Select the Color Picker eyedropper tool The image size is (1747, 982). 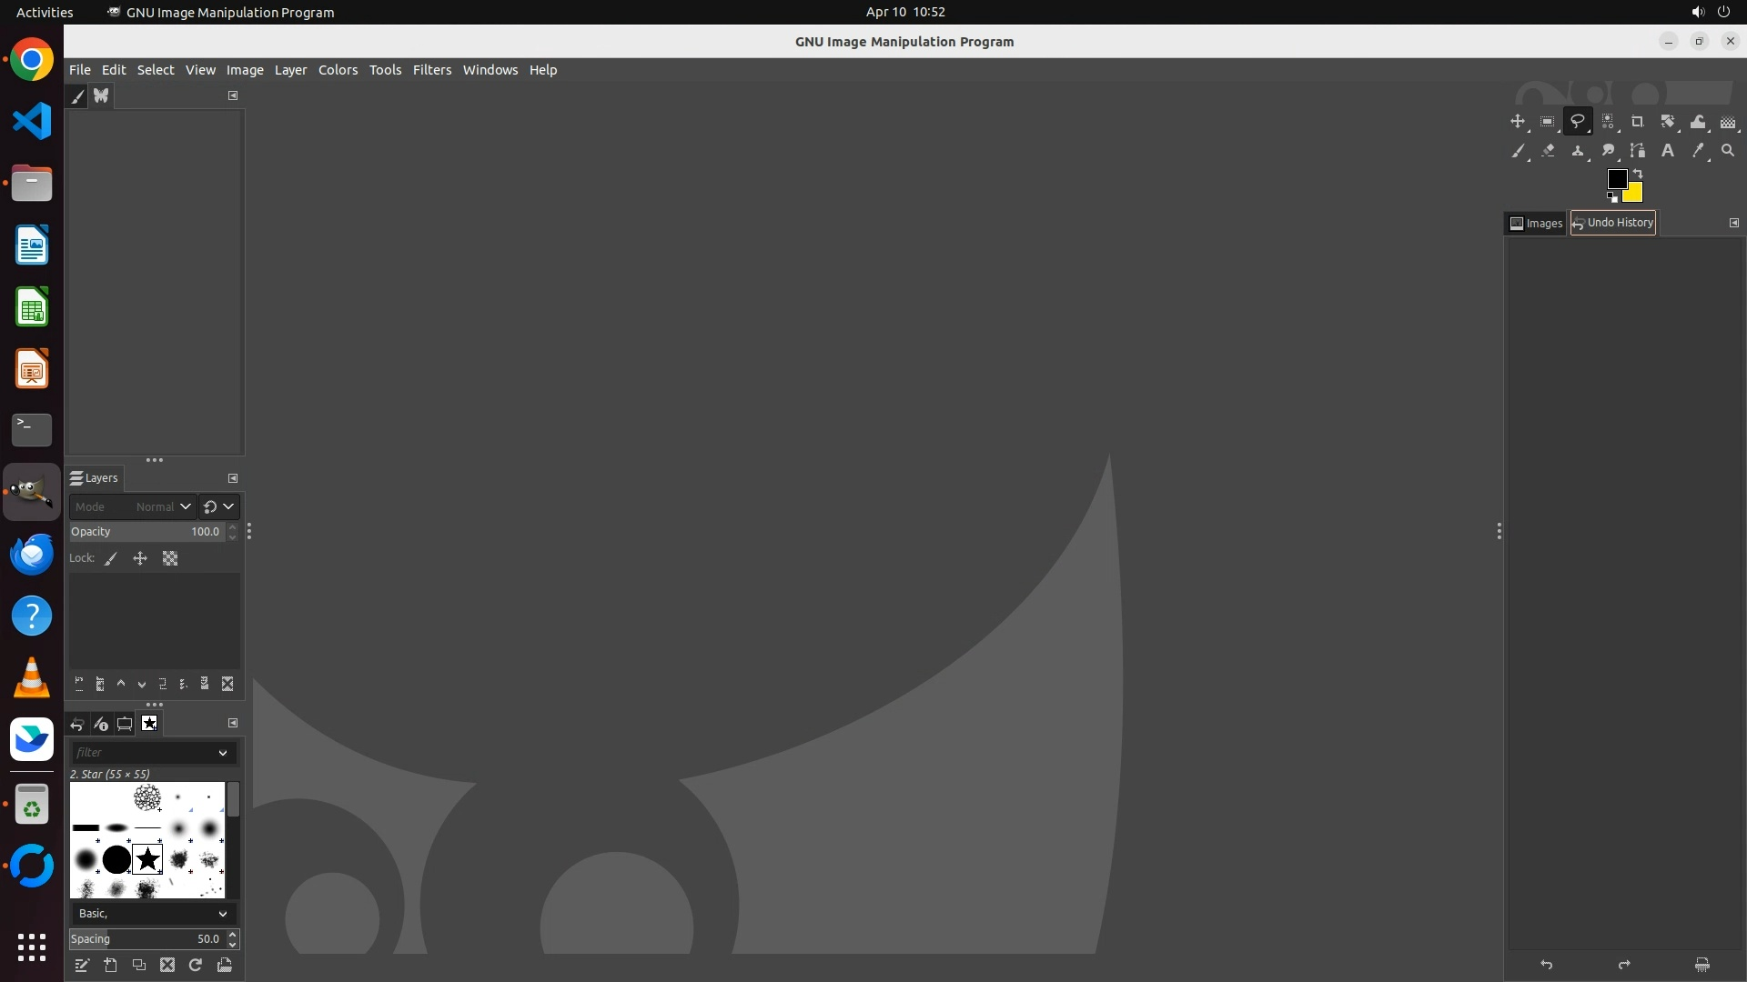pyautogui.click(x=1697, y=151)
